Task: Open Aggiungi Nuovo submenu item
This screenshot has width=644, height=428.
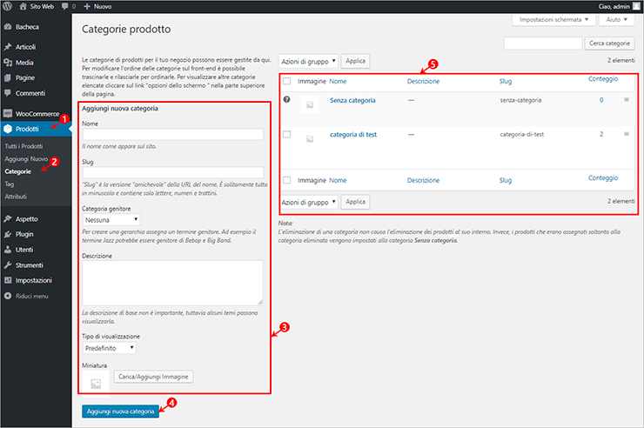Action: pyautogui.click(x=26, y=159)
